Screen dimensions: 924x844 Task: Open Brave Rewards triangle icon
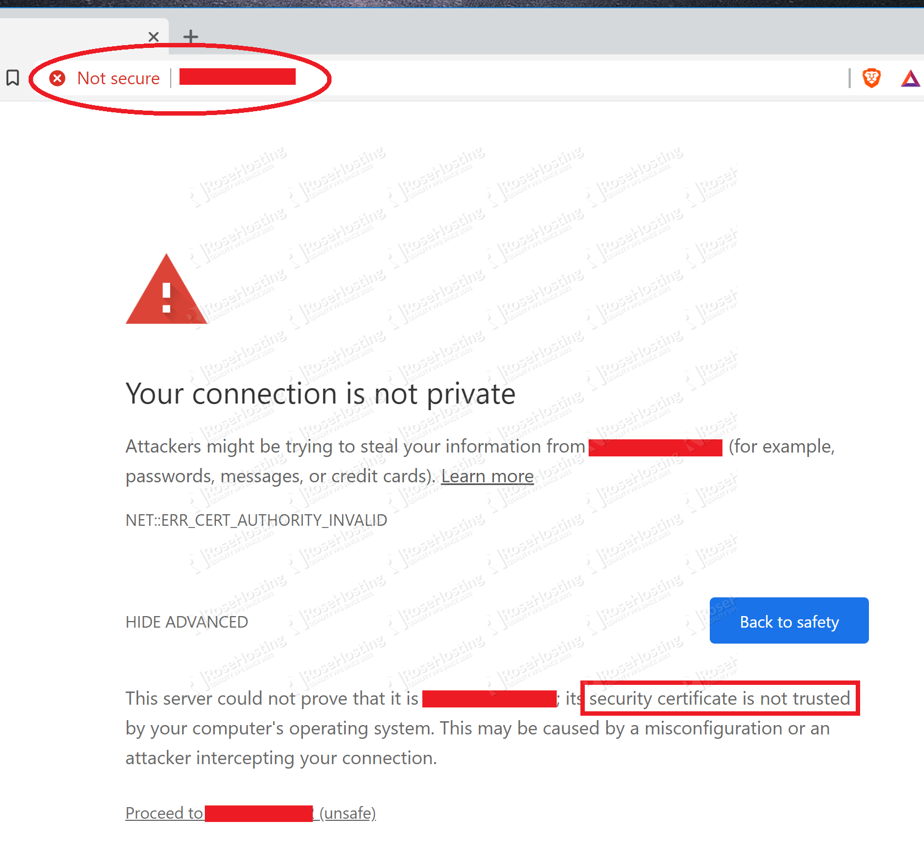pos(911,79)
